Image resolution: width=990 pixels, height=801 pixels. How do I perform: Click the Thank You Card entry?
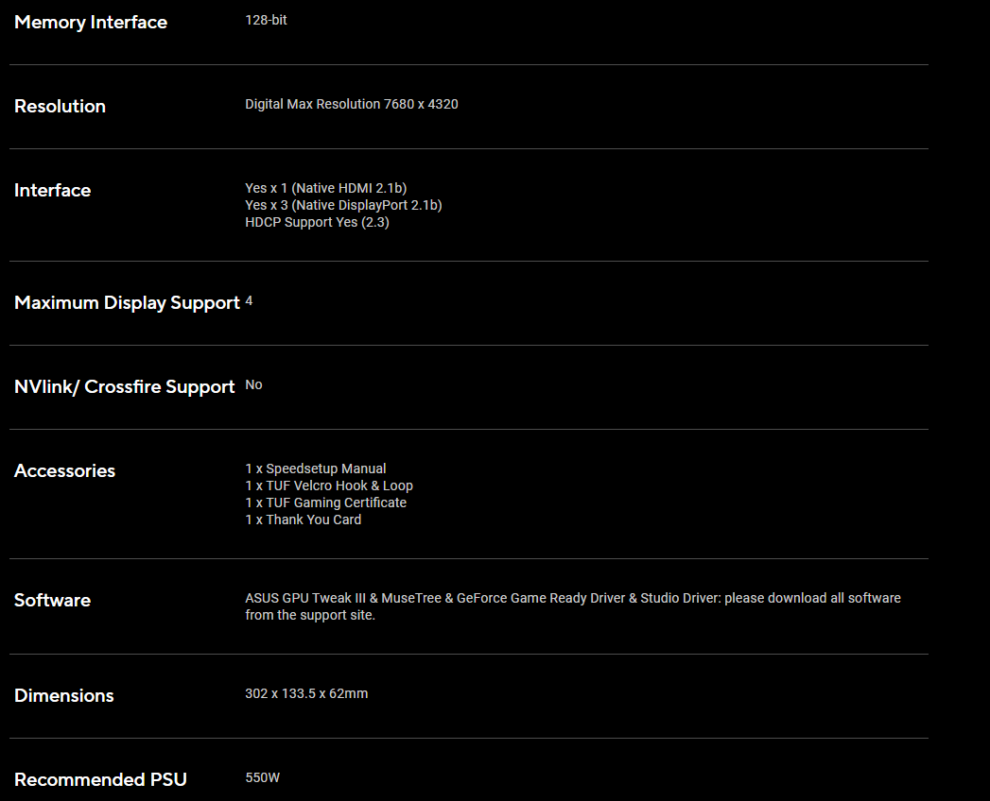pyautogui.click(x=303, y=520)
